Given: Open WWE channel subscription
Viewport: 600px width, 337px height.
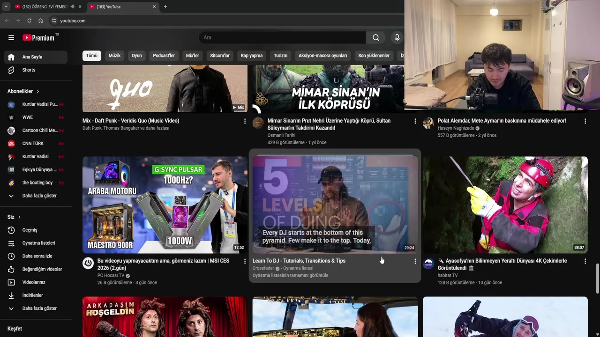Looking at the screenshot, I should (36, 117).
